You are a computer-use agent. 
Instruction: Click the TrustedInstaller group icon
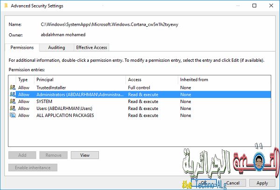13,88
